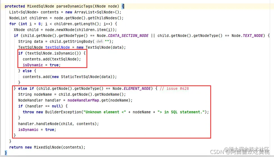Click the children.item(i) argument
This screenshot has height=157, width=274.
click(95, 30)
